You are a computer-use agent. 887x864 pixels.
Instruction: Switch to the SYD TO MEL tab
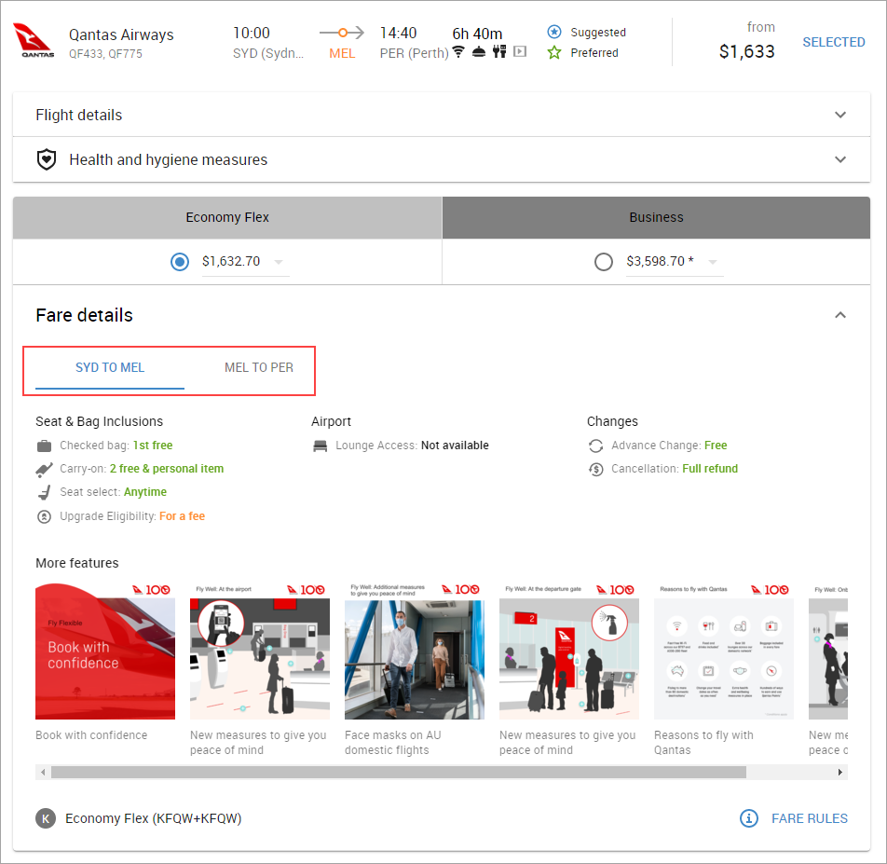[110, 368]
